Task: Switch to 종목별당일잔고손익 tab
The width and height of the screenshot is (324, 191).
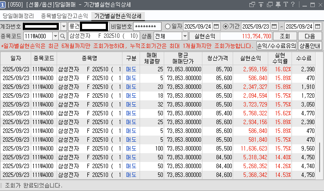Action: click(x=64, y=16)
